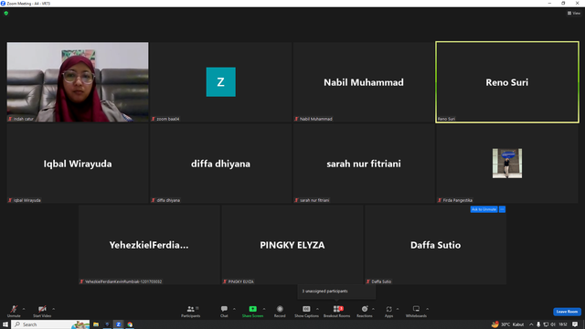Open Whiteboards
The height and width of the screenshot is (329, 585).
(x=416, y=311)
